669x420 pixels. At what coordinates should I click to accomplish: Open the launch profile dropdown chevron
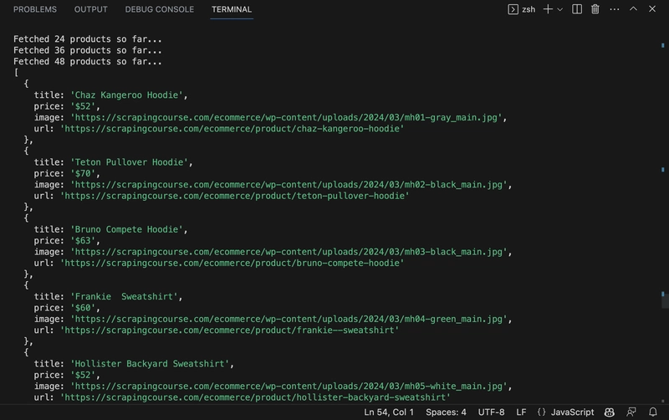[559, 9]
